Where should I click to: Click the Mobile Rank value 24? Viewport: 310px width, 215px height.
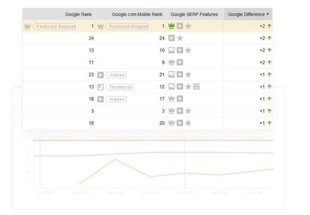click(x=162, y=38)
